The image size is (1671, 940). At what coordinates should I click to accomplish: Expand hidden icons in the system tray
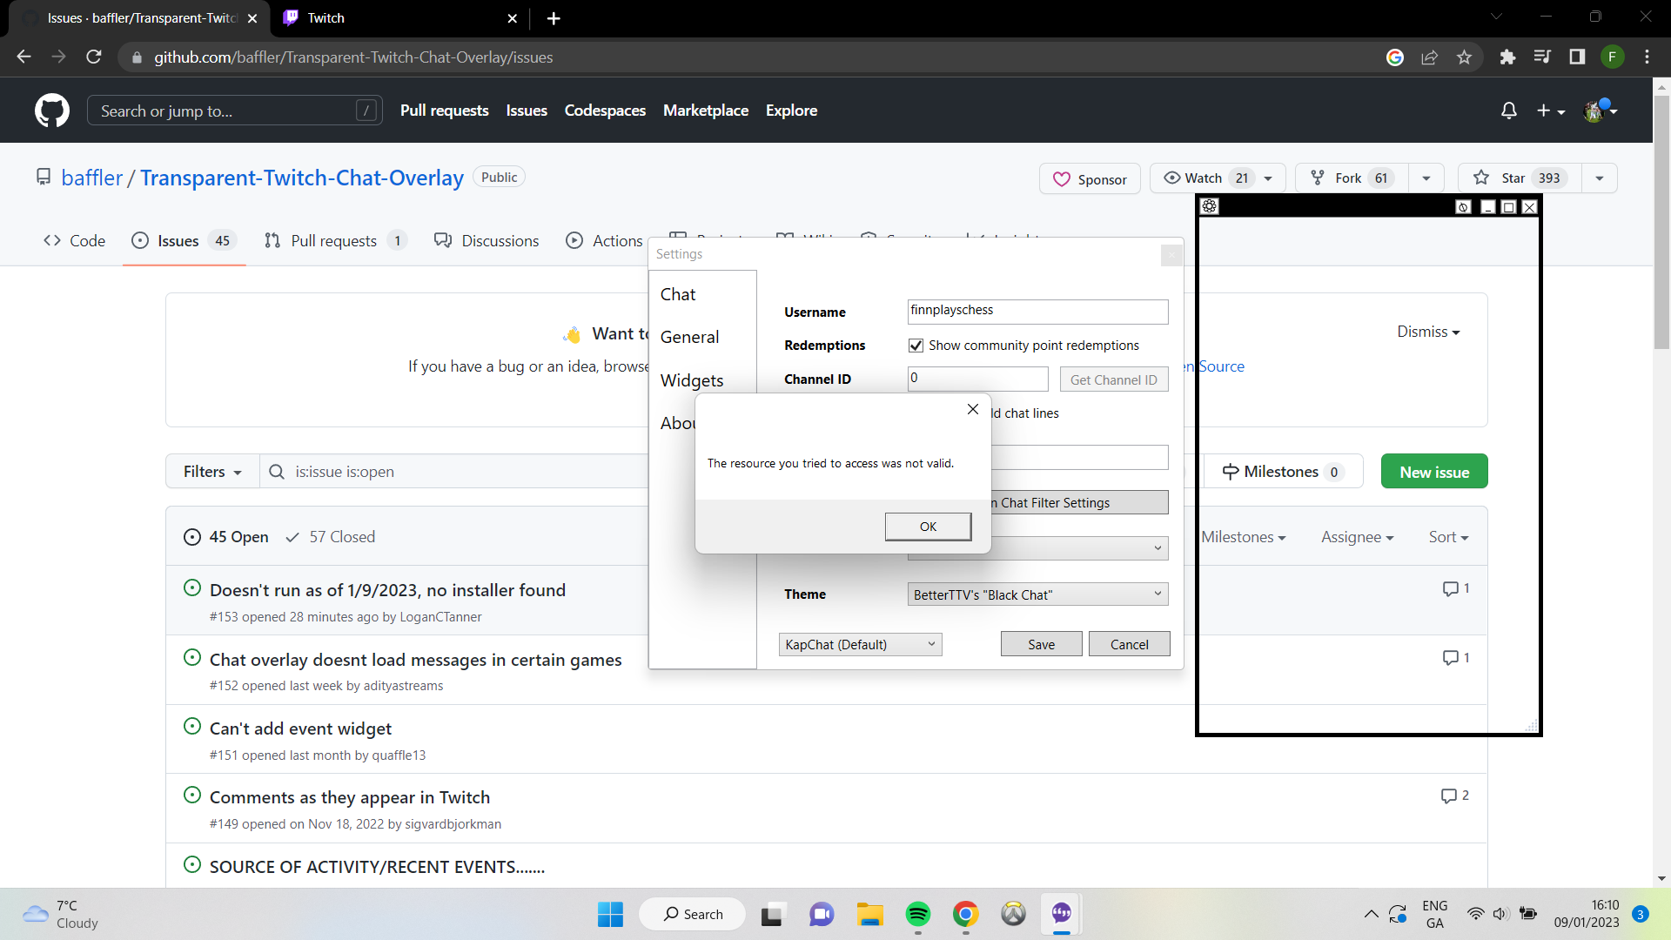click(1370, 914)
